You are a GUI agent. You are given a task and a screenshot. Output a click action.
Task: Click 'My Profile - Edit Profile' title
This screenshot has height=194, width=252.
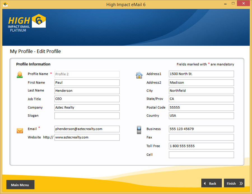tap(35, 51)
